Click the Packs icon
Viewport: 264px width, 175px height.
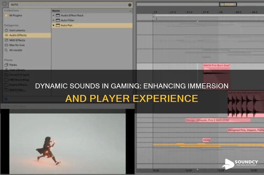click(6, 65)
